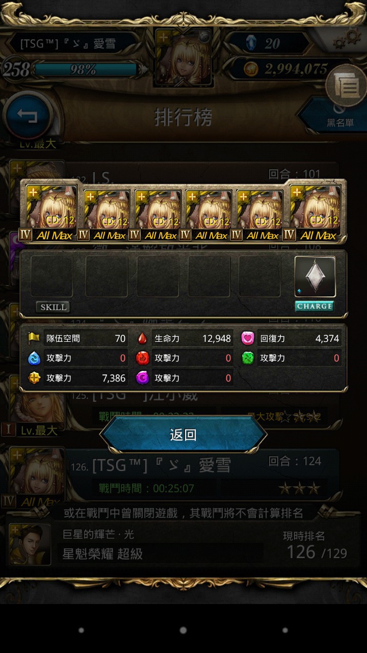Tap the blue diamond gem icon
The image size is (367, 653).
click(x=251, y=43)
